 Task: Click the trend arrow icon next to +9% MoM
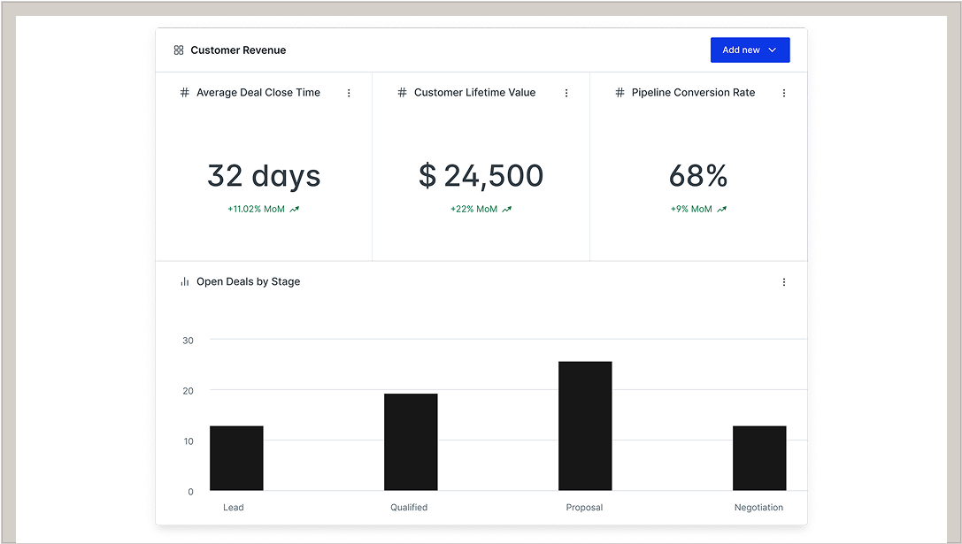tap(722, 210)
